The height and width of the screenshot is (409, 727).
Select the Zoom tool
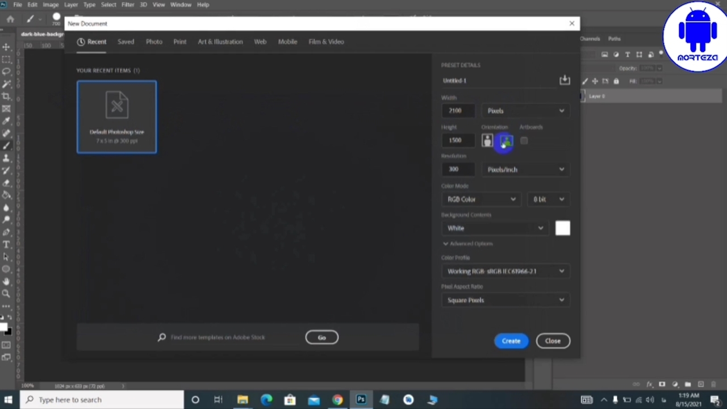pyautogui.click(x=6, y=294)
